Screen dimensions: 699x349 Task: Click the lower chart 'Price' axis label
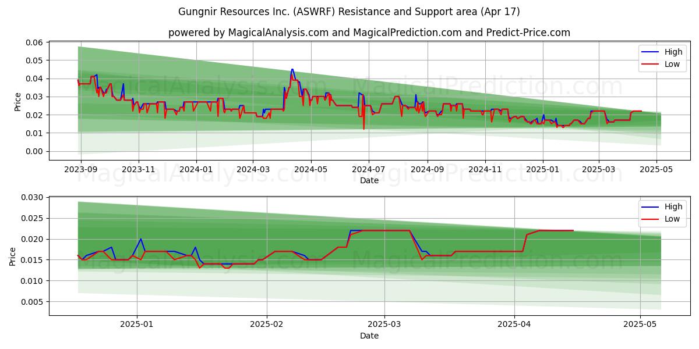(13, 256)
